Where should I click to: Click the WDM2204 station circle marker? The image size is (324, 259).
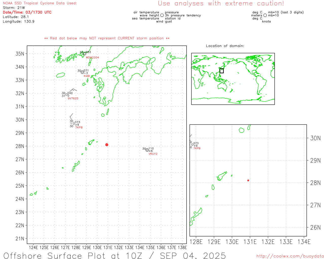pos(84,54)
